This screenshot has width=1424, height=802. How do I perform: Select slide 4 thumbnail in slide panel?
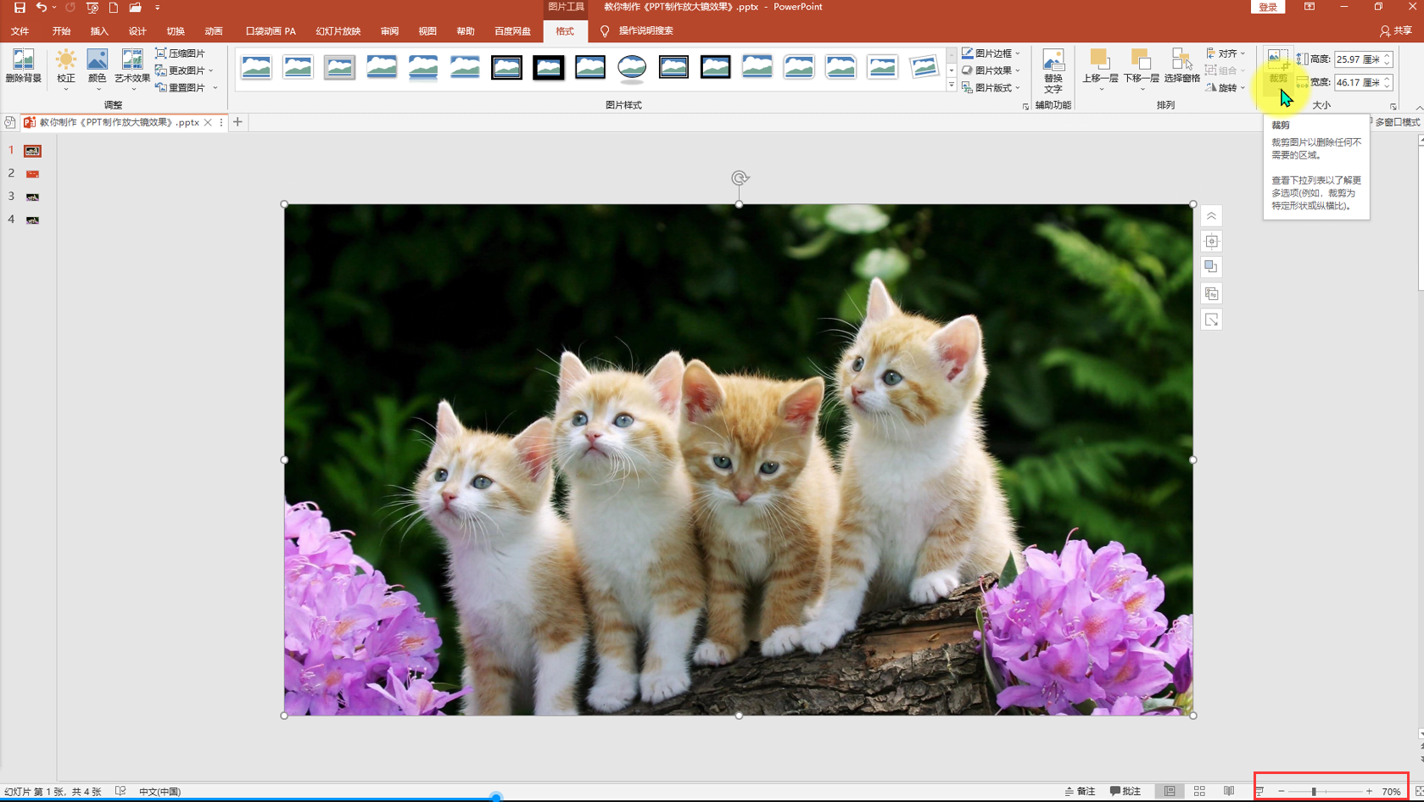(x=32, y=220)
